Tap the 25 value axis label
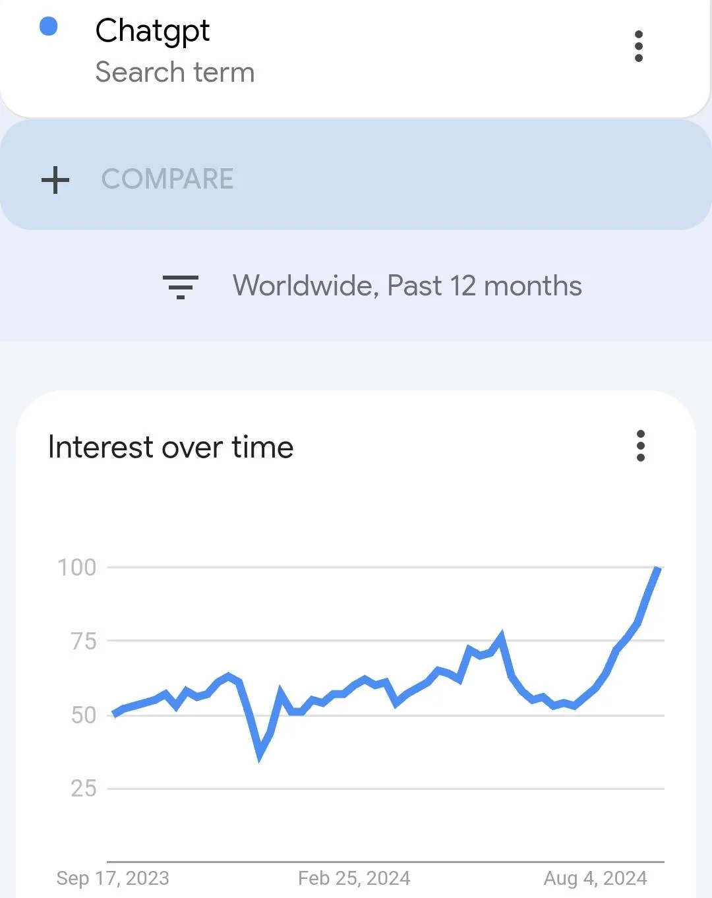The image size is (712, 898). [x=83, y=788]
